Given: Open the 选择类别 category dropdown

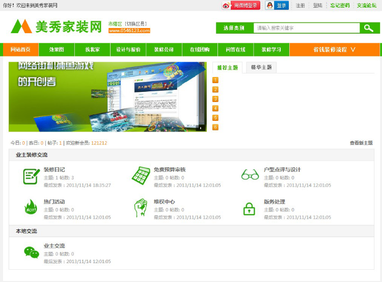Looking at the screenshot, I should pyautogui.click(x=234, y=28).
